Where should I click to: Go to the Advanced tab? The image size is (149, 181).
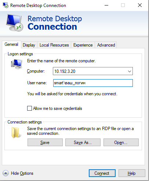coord(106,45)
